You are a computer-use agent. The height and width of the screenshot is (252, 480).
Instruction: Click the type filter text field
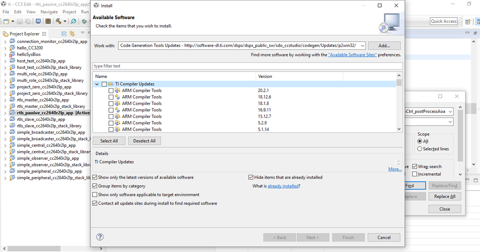(x=247, y=66)
